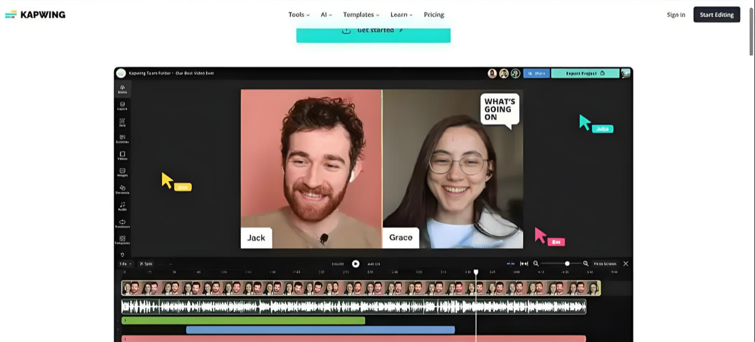Expand the Learn menu
The image size is (755, 342).
pos(401,15)
